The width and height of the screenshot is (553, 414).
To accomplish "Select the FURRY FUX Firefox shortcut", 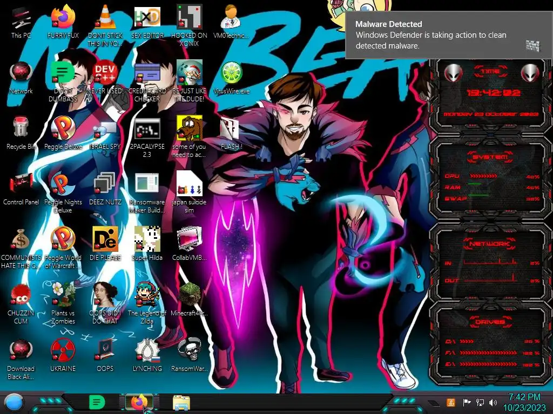I will tap(63, 22).
